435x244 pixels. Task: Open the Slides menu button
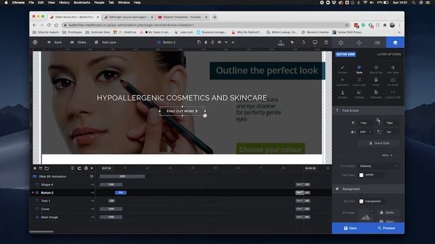click(78, 42)
